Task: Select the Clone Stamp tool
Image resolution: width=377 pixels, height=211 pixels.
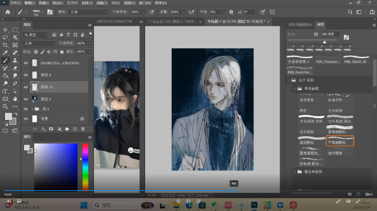Action: tap(15, 60)
